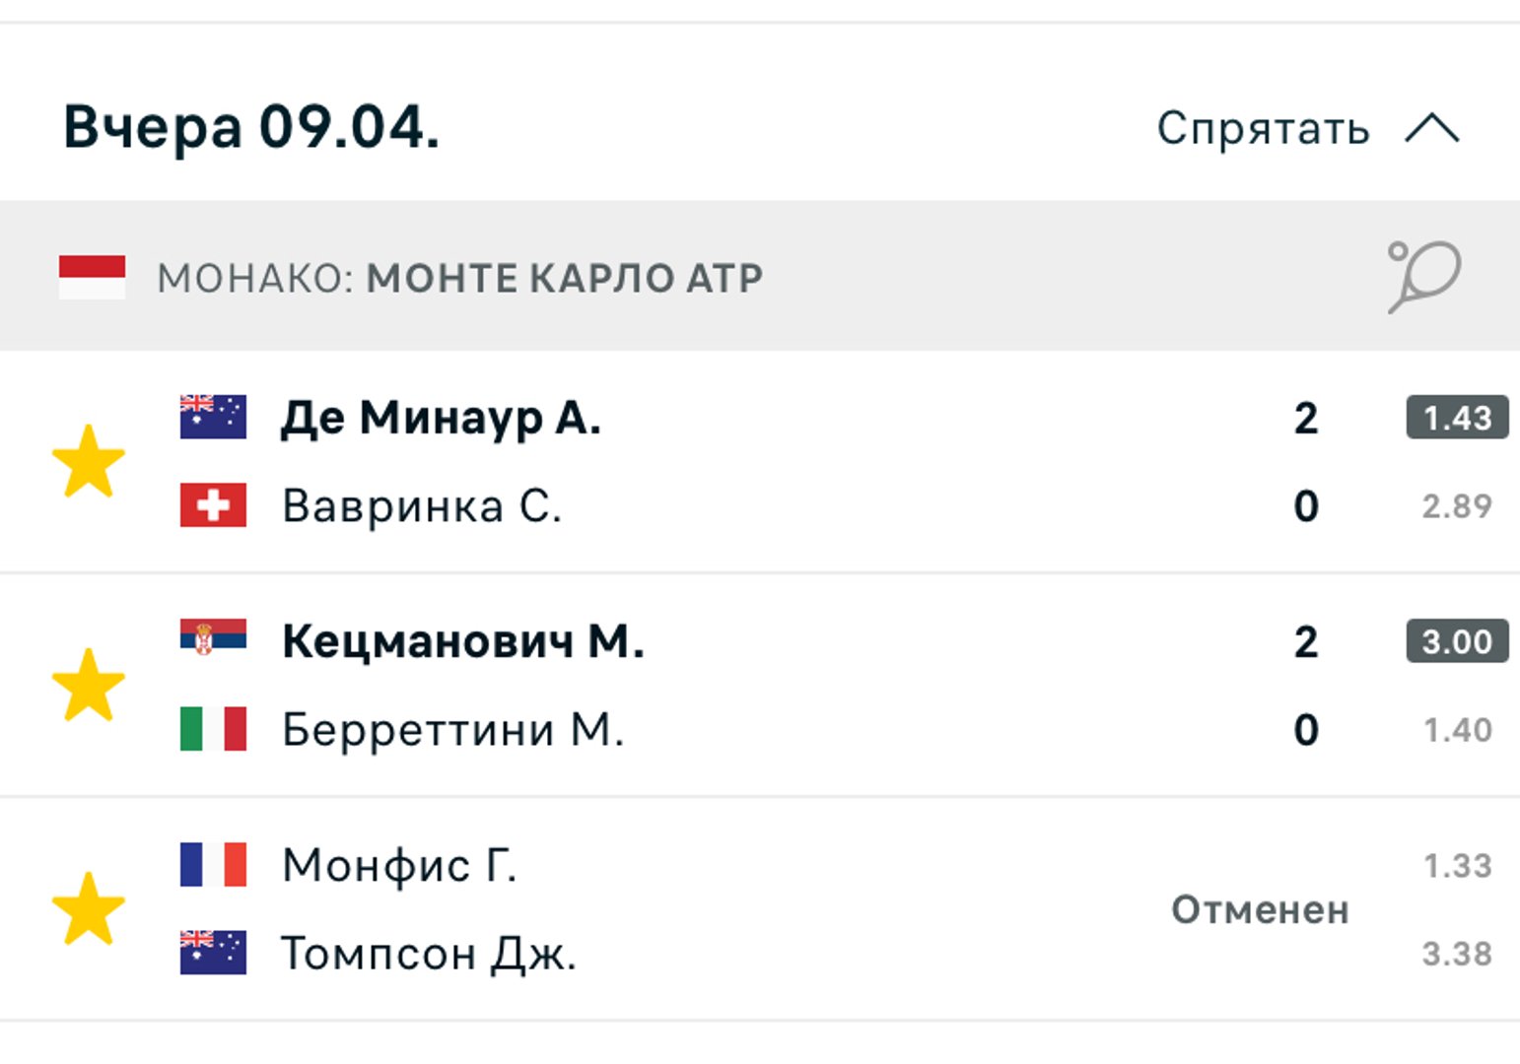This screenshot has height=1064, width=1520.
Task: Select odds 3.00 for Kecmanovic
Action: [x=1457, y=641]
